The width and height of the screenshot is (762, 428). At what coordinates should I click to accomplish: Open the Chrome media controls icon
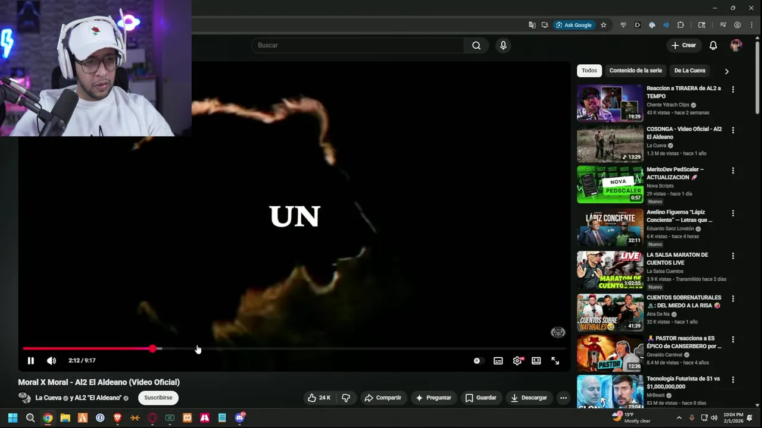tap(723, 25)
